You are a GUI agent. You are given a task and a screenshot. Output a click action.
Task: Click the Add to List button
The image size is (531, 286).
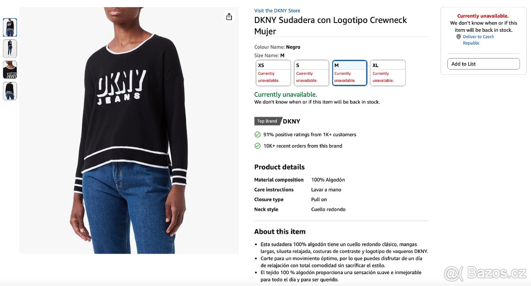(x=483, y=64)
